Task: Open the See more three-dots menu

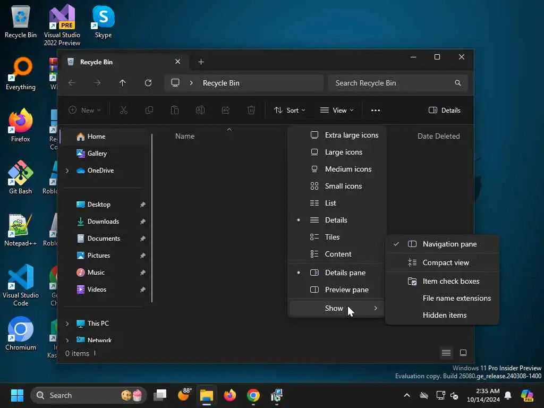Action: [376, 110]
